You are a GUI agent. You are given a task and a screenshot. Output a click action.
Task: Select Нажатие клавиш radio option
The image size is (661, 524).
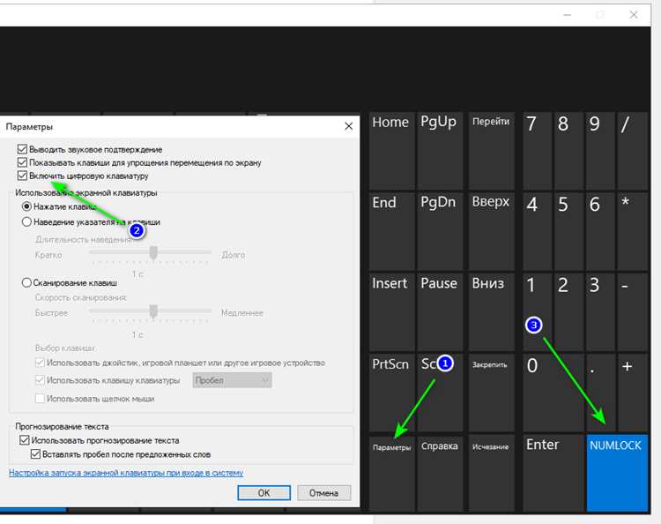[26, 206]
